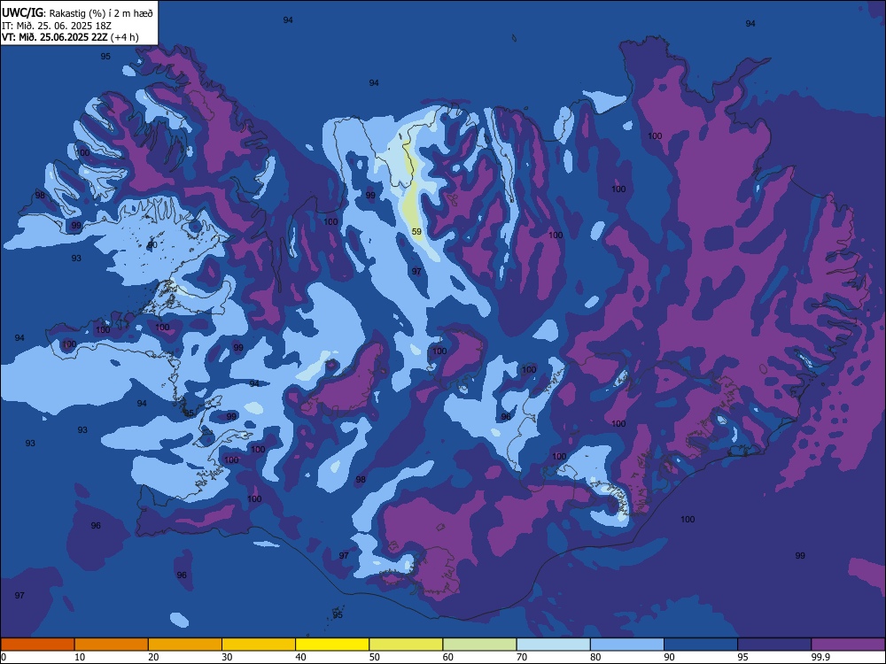
Task: Click the pale blue 70-80 legend swatch
Action: point(554,645)
